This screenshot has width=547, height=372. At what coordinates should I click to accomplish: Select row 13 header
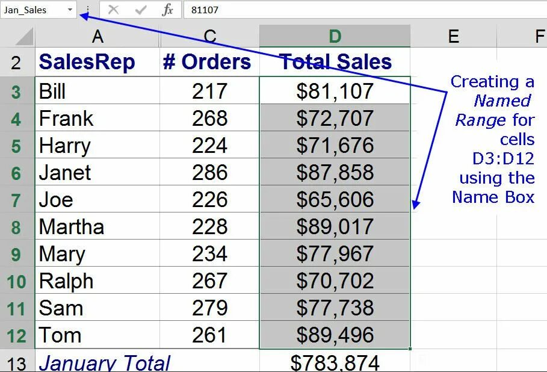[17, 362]
